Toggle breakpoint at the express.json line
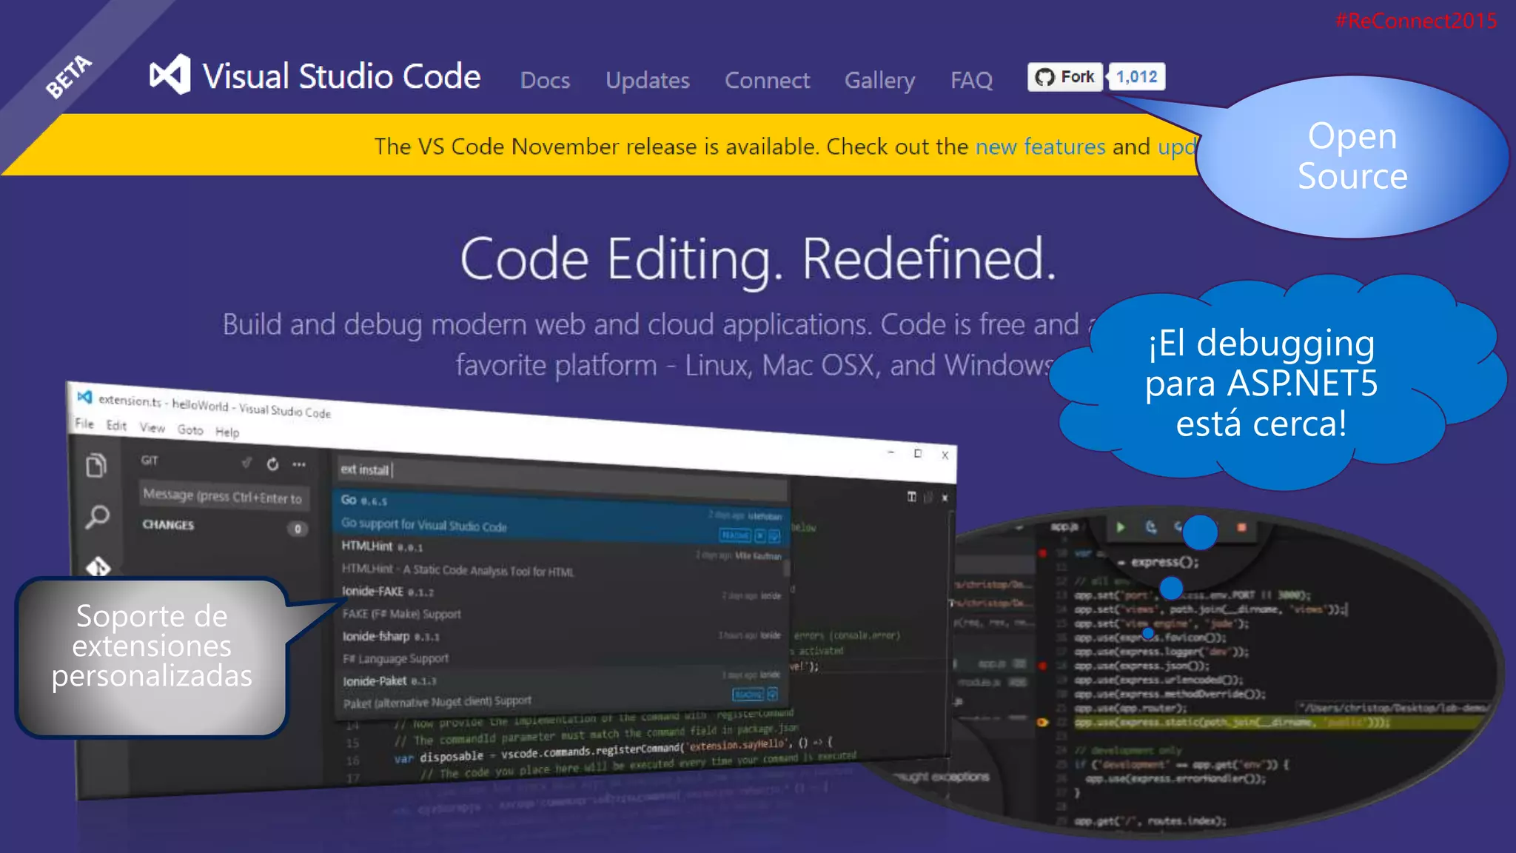 tap(1042, 666)
